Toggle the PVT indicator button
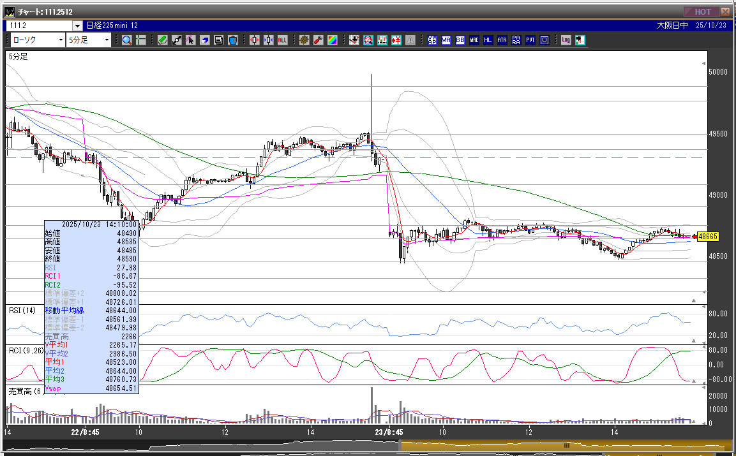The height and width of the screenshot is (456, 736). 530,40
